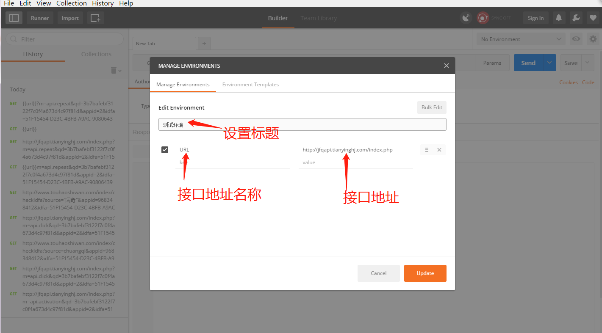The width and height of the screenshot is (602, 333).
Task: Click the Cancel button
Action: click(379, 273)
